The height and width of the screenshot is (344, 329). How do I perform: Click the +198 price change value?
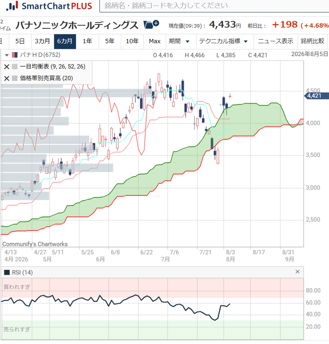pyautogui.click(x=285, y=25)
